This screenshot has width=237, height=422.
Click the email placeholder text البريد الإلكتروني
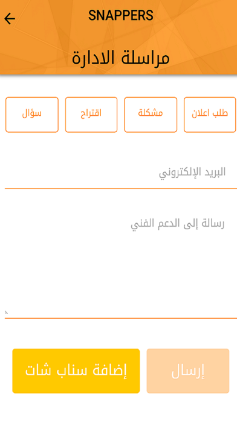[x=192, y=173]
